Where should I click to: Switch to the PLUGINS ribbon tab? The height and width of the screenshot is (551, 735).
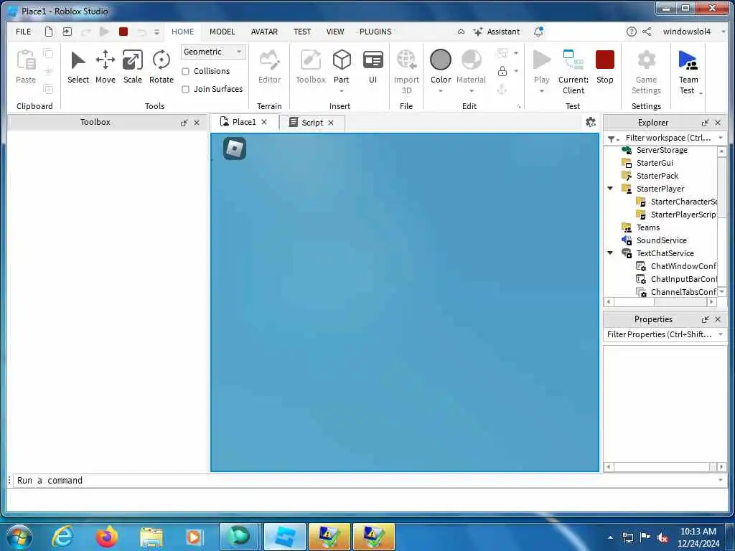pos(375,32)
